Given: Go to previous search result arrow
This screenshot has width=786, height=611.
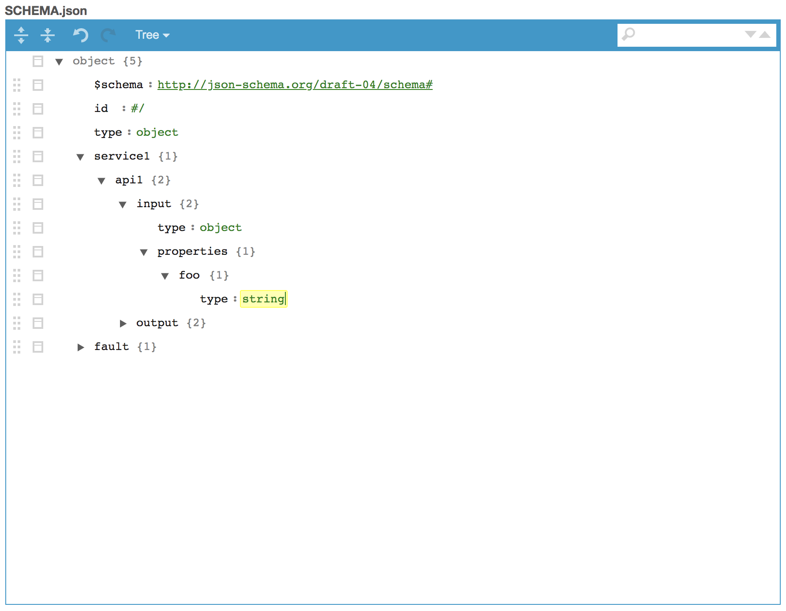Looking at the screenshot, I should pos(765,34).
